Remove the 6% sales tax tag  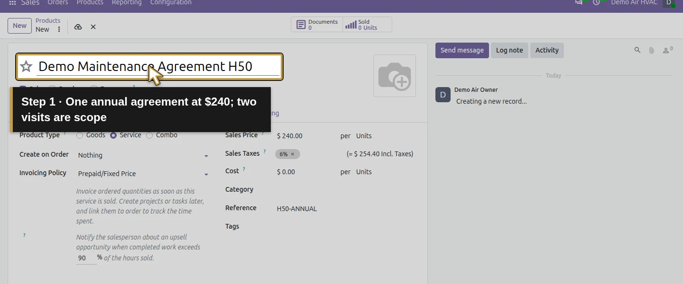pyautogui.click(x=293, y=154)
